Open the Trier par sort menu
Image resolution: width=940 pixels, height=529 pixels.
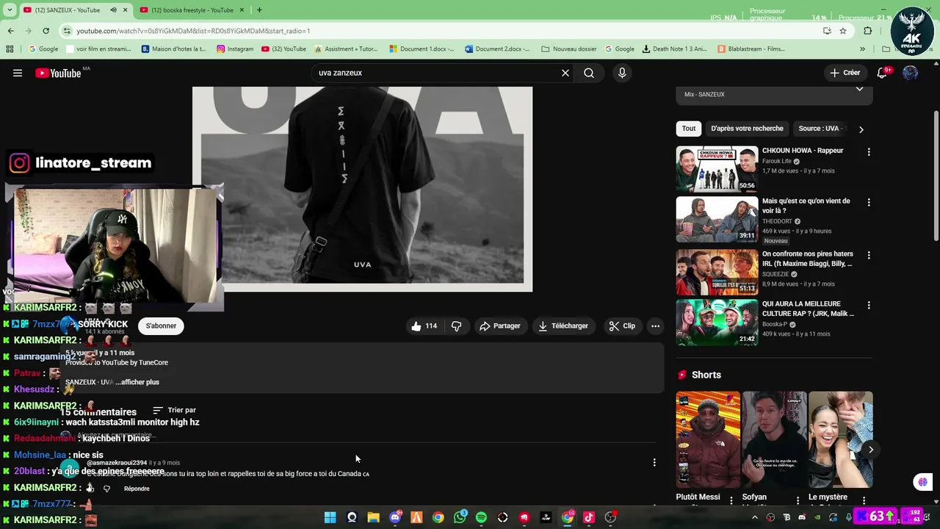pos(175,410)
